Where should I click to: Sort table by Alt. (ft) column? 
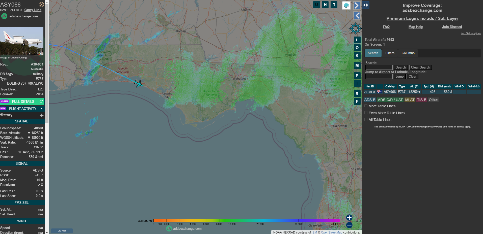[414, 86]
